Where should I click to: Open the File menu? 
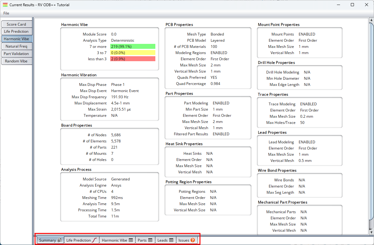coord(6,13)
